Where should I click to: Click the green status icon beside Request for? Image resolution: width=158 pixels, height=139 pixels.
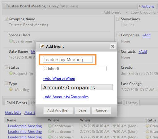pyautogui.click(x=11, y=73)
